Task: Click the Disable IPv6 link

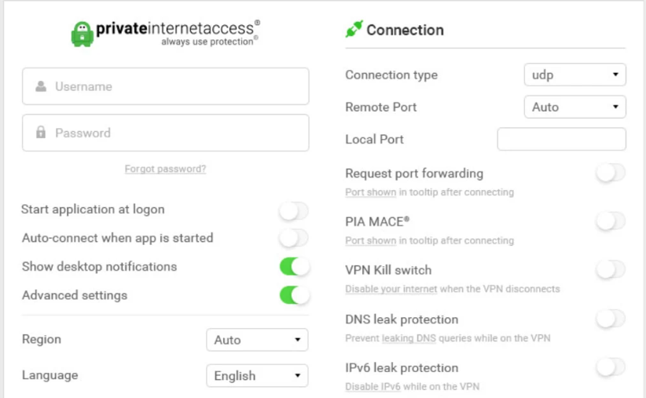Action: point(373,386)
